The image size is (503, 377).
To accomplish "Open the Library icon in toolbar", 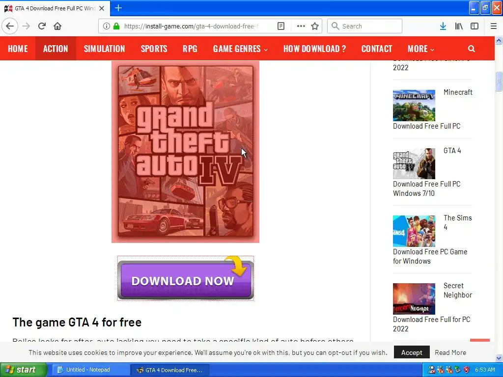I will pos(459,26).
